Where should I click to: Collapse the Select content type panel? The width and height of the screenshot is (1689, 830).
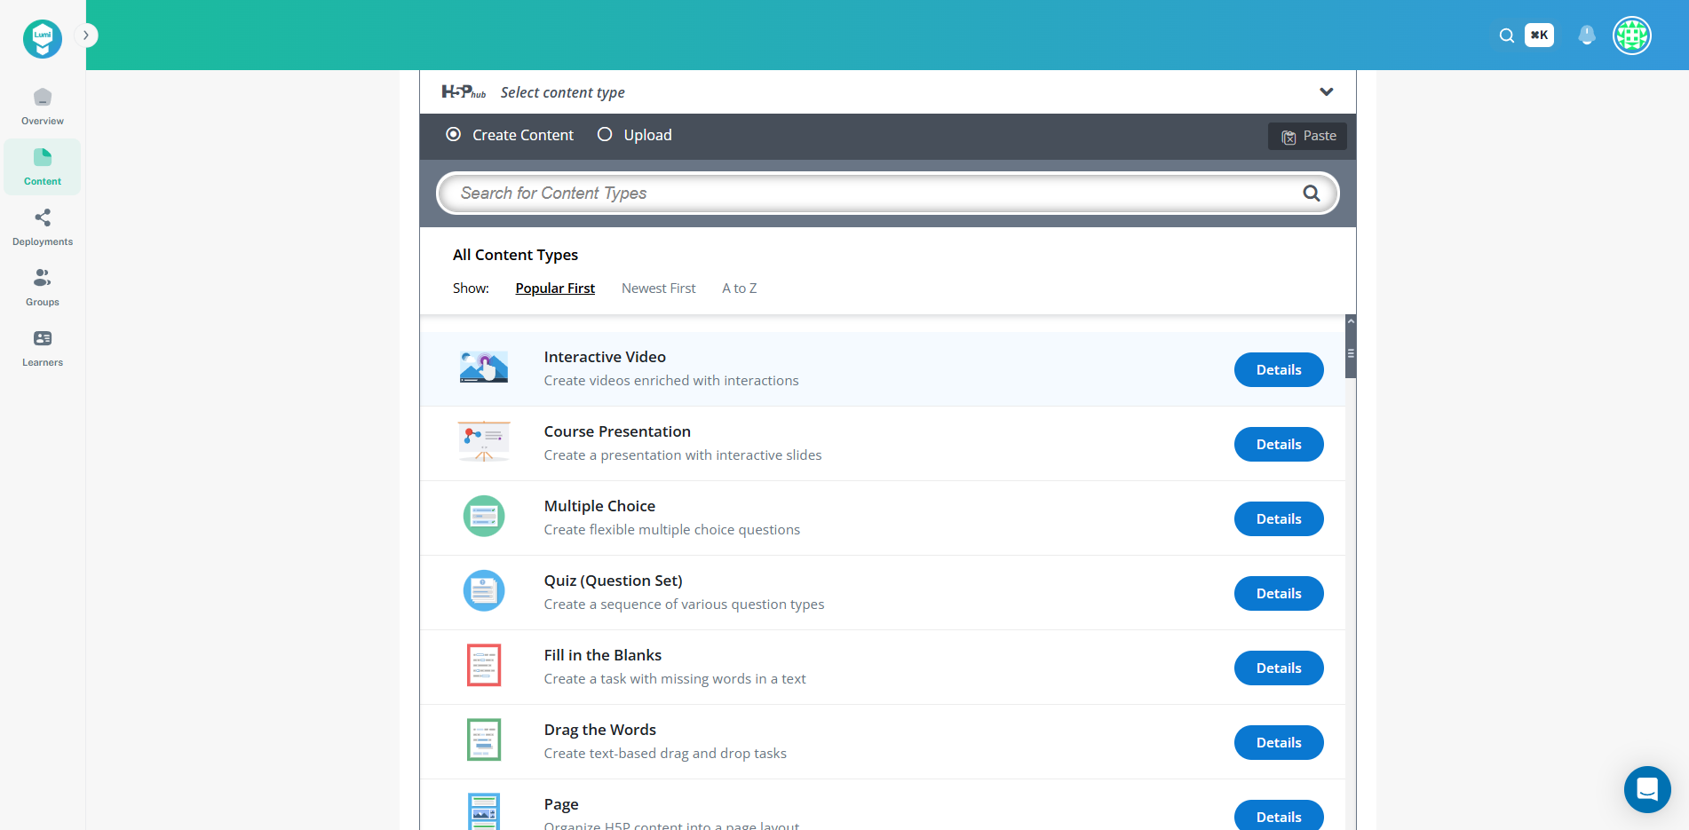(1326, 92)
